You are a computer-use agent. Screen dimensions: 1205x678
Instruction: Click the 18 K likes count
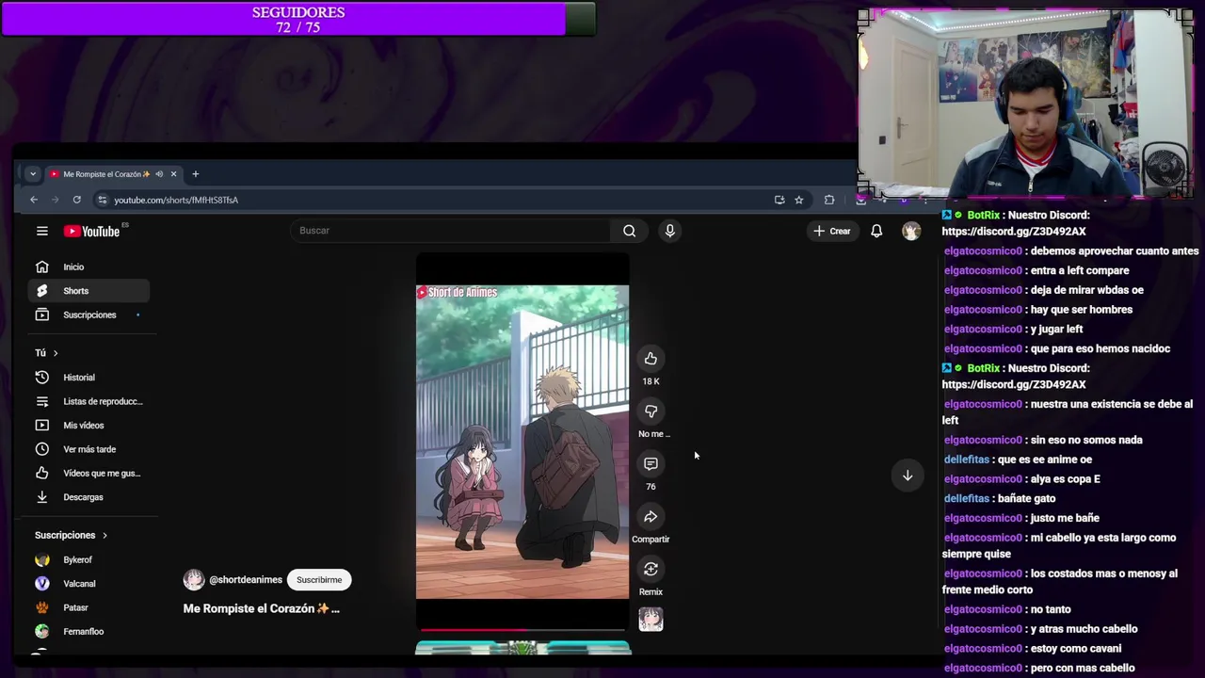click(x=651, y=381)
